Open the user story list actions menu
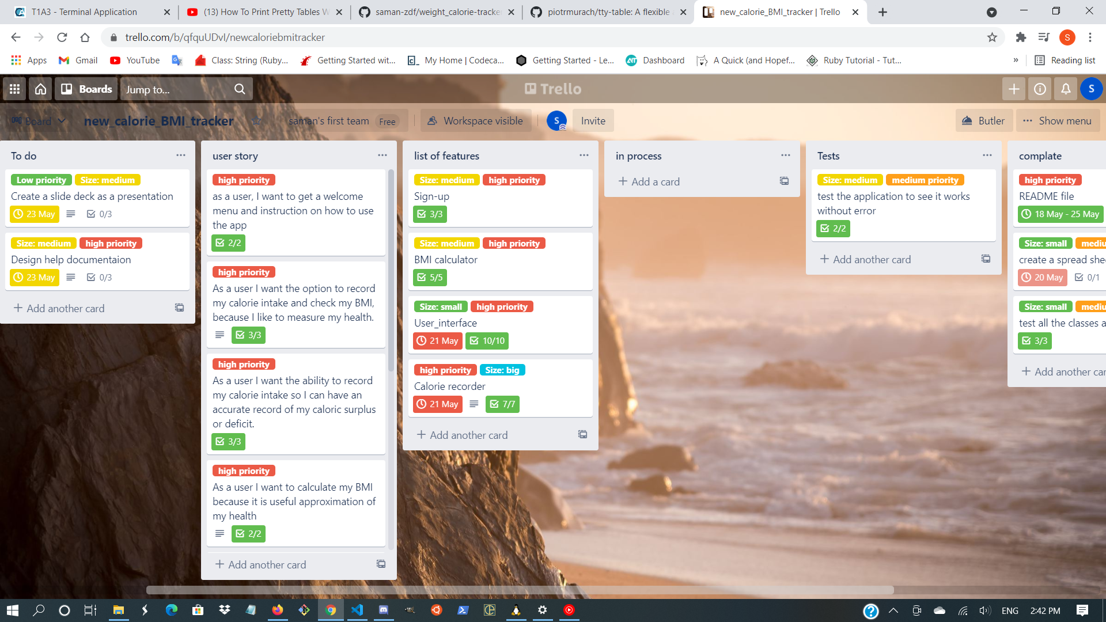 pos(382,155)
